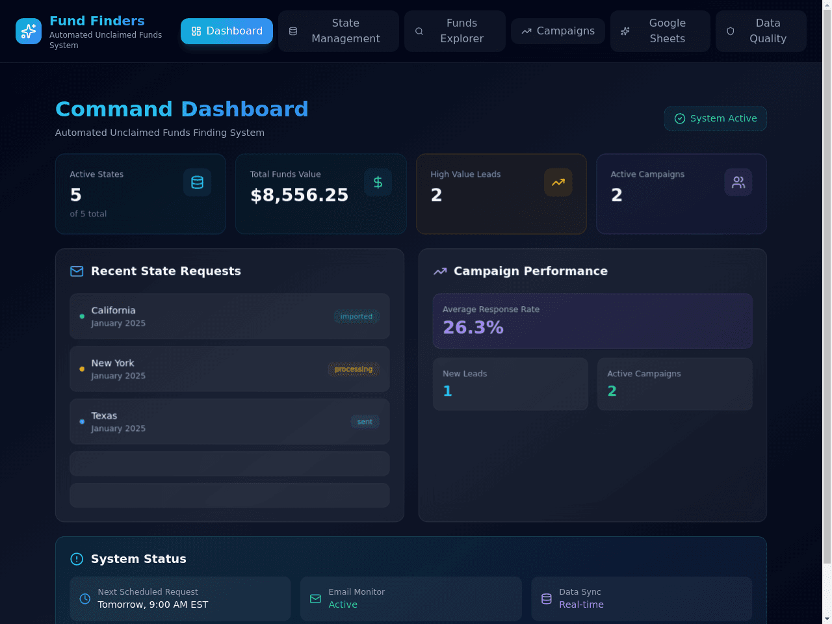
Task: Click the 'of 5 total' caption
Action: [88, 214]
